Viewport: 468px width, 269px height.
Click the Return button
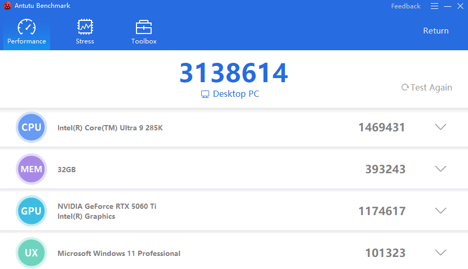436,31
